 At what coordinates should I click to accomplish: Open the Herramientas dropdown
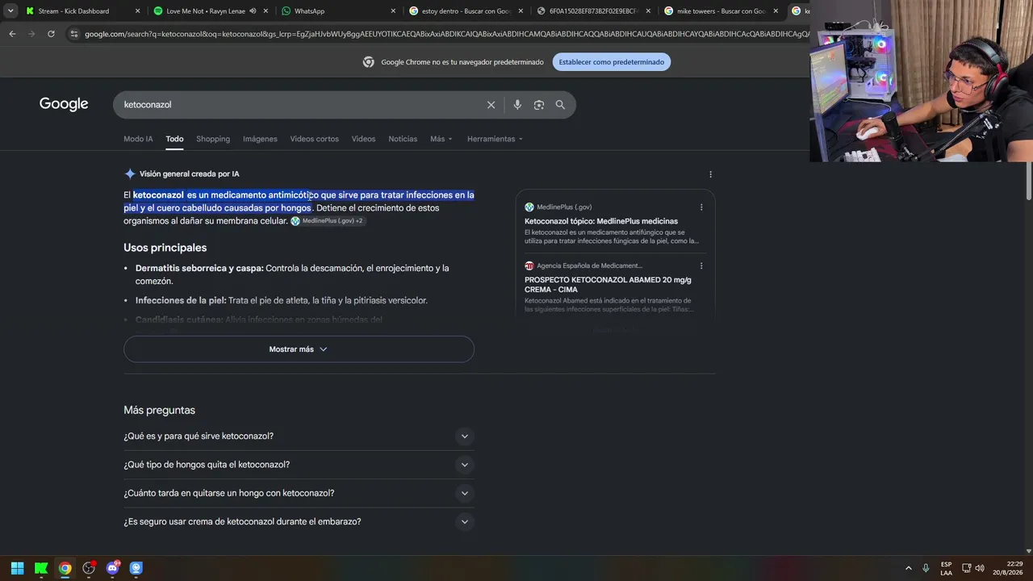pyautogui.click(x=495, y=139)
